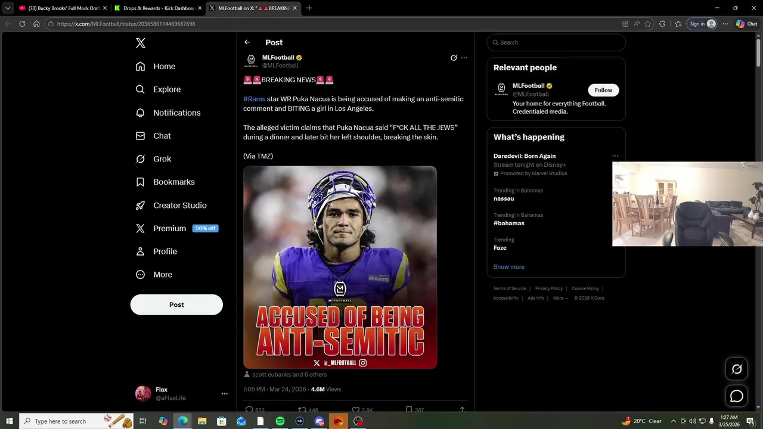The width and height of the screenshot is (763, 429).
Task: Open the Privacy Policy link
Action: [549, 288]
